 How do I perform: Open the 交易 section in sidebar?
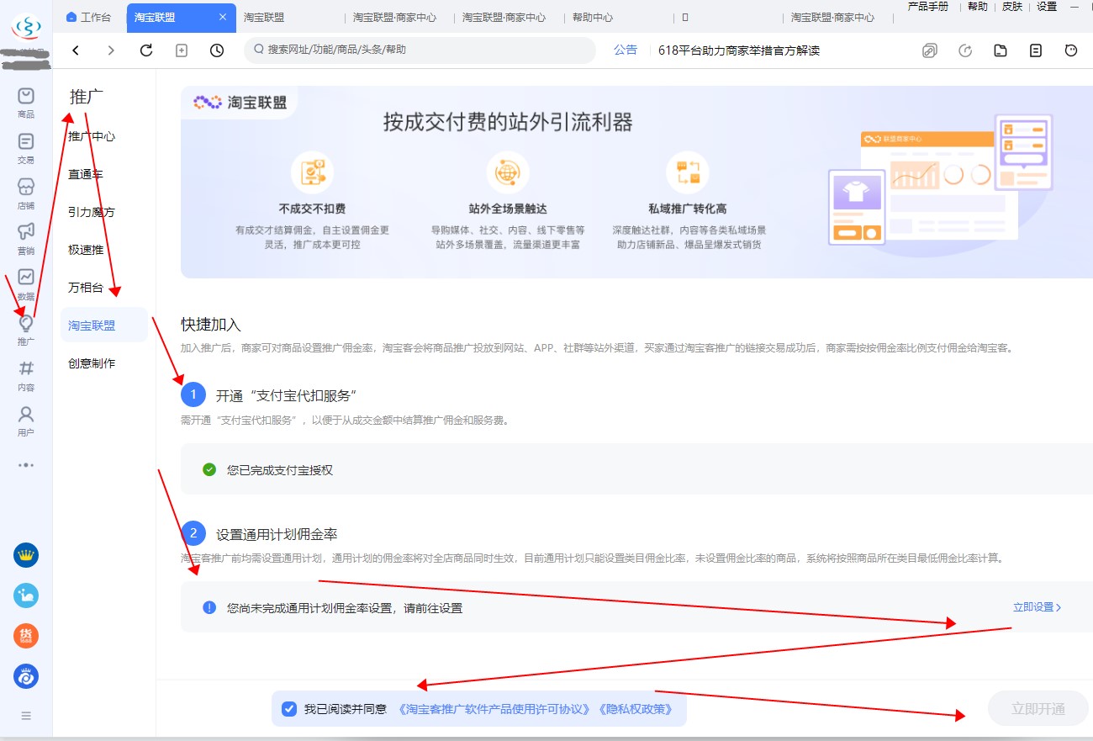click(26, 148)
